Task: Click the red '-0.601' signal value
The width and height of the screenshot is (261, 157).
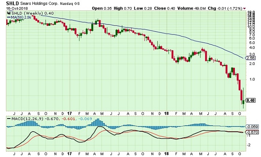Action: 68,119
